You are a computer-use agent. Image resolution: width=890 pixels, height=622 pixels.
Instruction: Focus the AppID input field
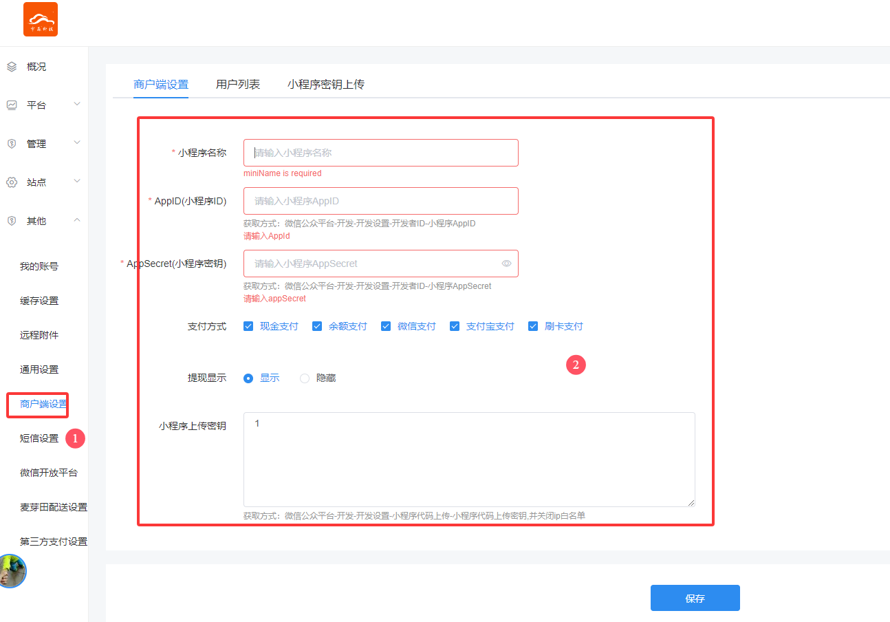coord(381,201)
